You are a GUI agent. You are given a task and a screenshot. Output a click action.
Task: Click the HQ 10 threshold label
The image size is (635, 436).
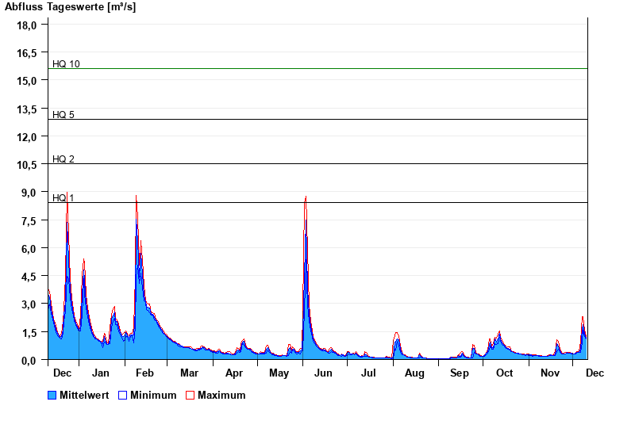click(x=66, y=64)
